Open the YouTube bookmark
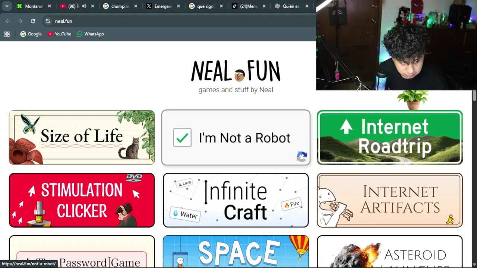477x268 pixels. [x=59, y=34]
